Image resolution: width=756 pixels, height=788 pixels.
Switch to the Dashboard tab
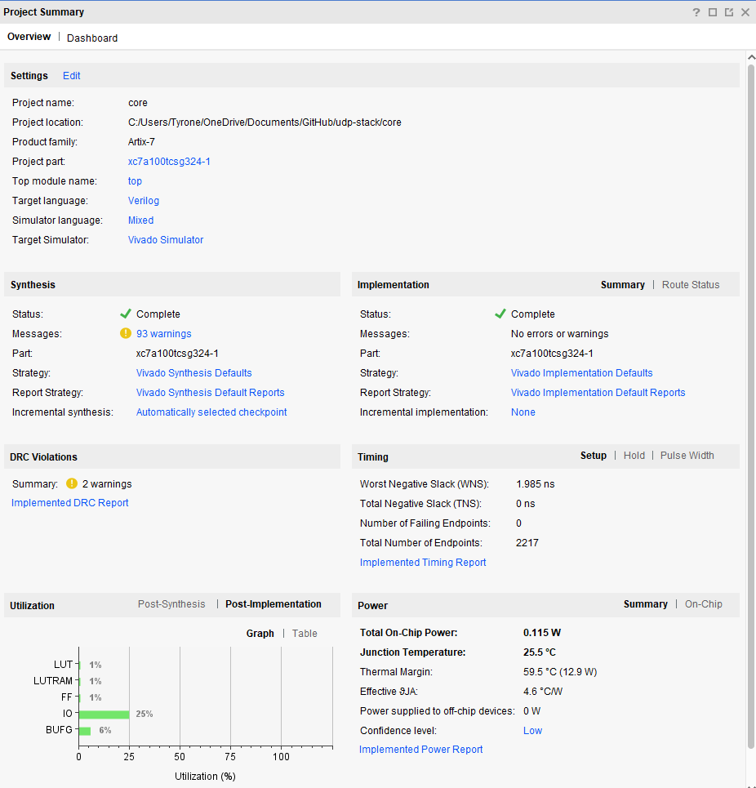coord(92,38)
